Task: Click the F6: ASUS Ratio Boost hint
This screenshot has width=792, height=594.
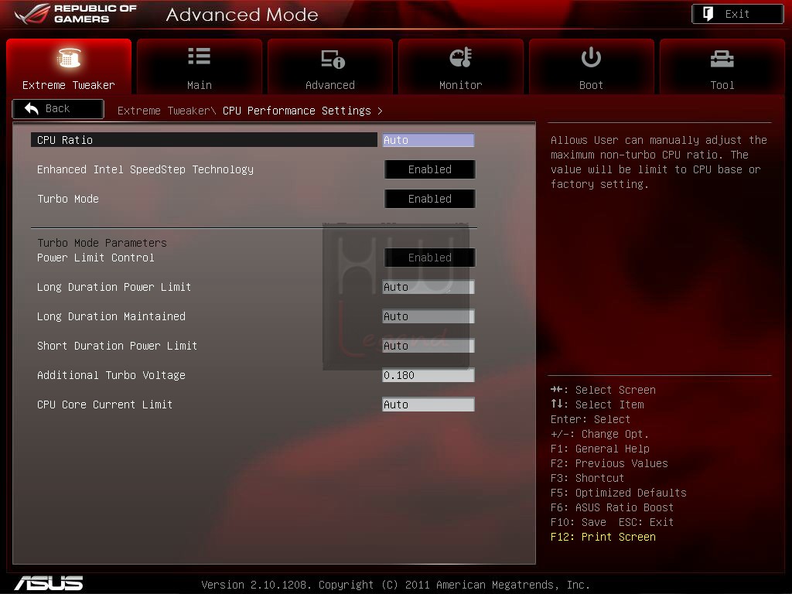Action: coord(613,507)
